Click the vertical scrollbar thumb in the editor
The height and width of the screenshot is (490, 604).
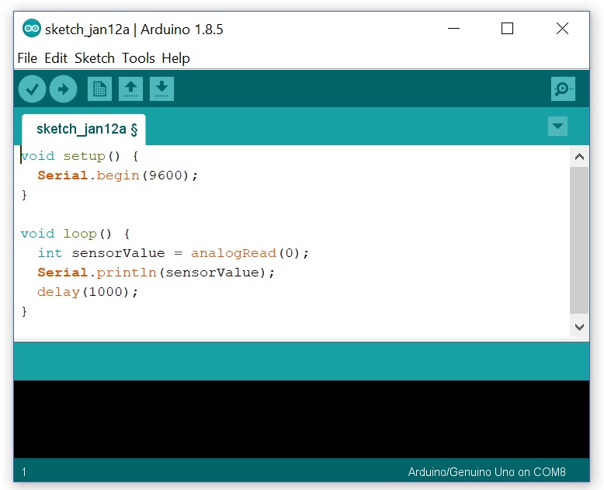pyautogui.click(x=579, y=240)
